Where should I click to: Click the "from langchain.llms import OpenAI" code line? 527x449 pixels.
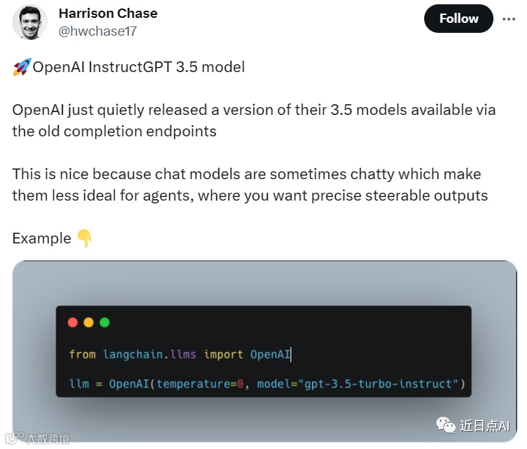pos(180,355)
